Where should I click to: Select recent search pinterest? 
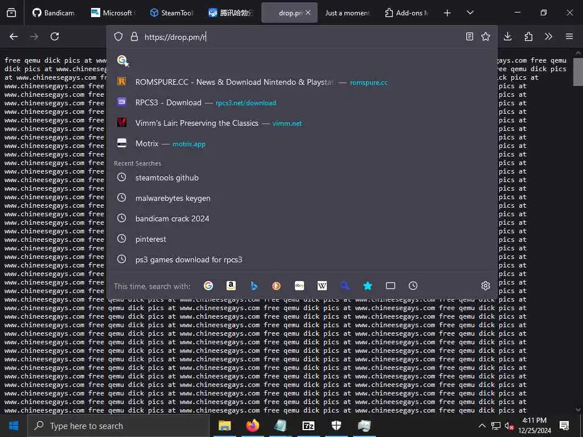pyautogui.click(x=302, y=239)
